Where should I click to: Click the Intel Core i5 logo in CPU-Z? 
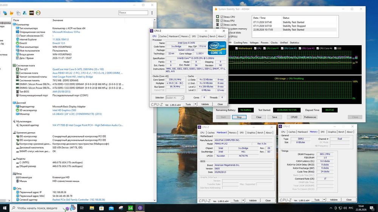click(217, 48)
